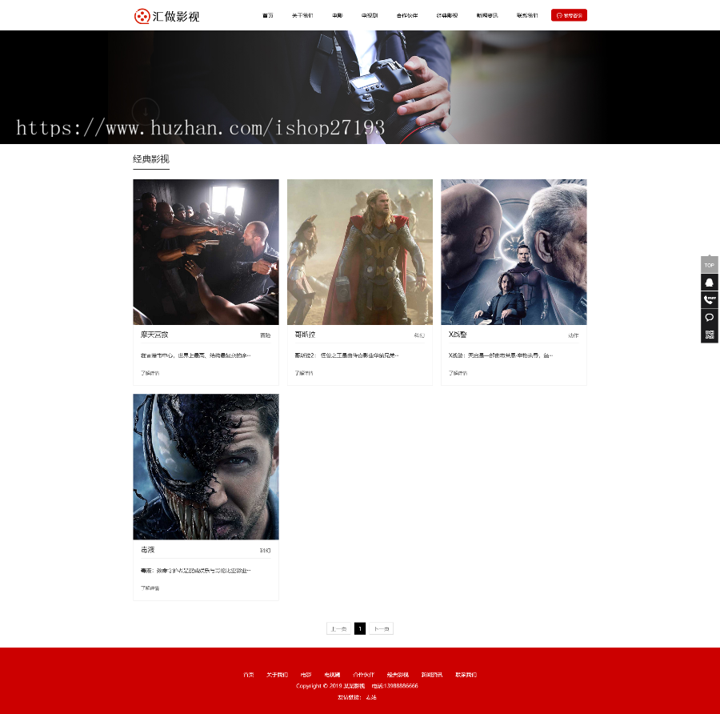Open the Venom 毒液 movie poster thumbnail
Screen dimensions: 720x714
(206, 467)
